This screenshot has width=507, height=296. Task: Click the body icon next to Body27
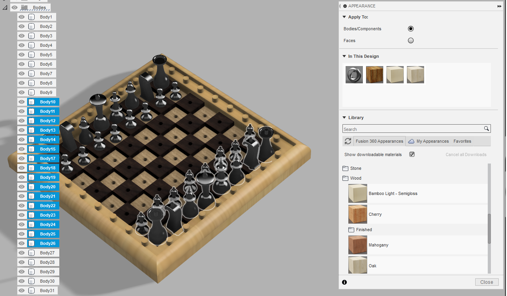[x=31, y=253]
